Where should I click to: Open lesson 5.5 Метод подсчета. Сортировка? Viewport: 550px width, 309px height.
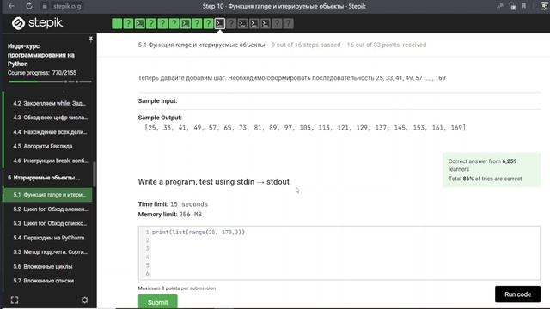(50, 251)
